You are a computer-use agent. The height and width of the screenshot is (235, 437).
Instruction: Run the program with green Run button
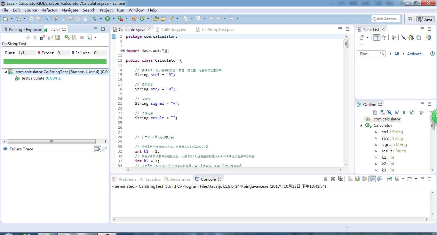(107, 19)
